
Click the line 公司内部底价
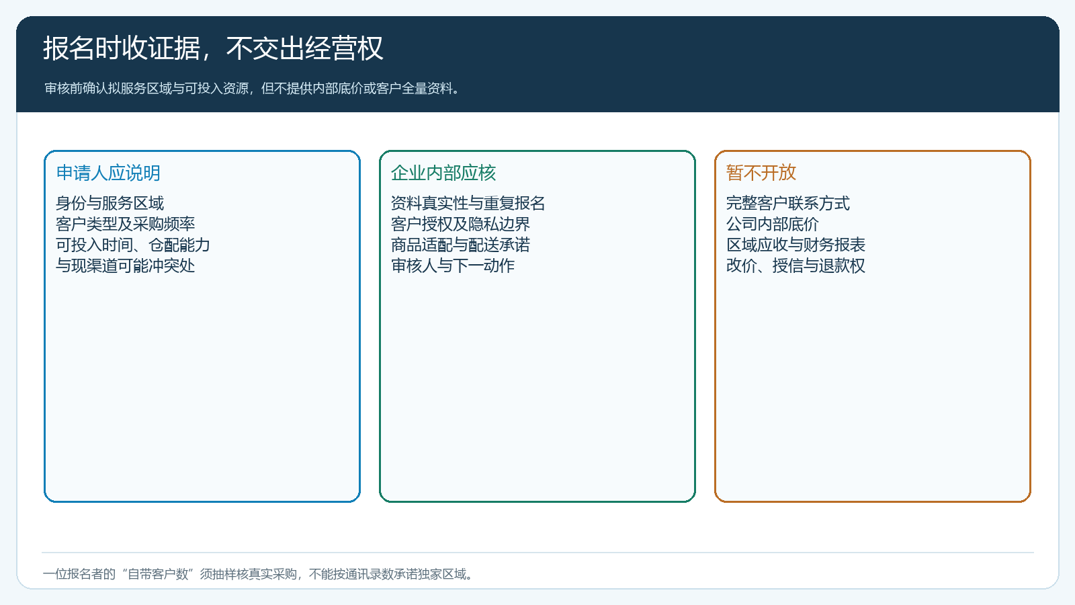773,224
